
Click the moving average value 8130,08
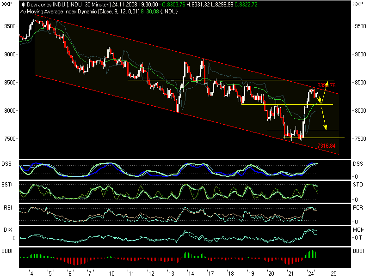click(150, 12)
